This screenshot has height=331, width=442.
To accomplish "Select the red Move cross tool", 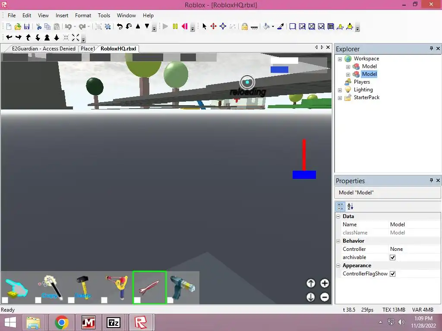I will click(213, 26).
